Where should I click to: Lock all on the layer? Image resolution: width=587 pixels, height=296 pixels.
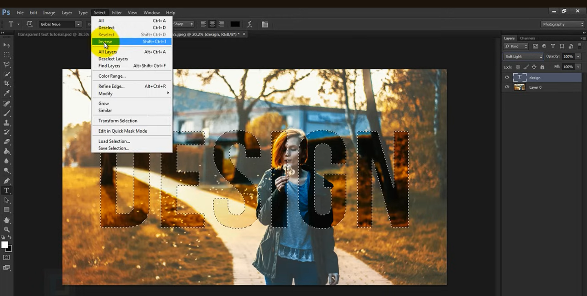click(x=541, y=67)
